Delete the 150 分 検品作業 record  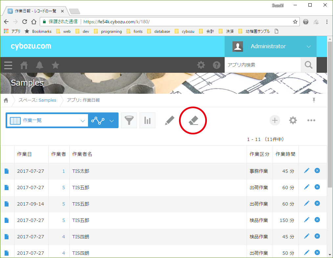click(x=317, y=220)
